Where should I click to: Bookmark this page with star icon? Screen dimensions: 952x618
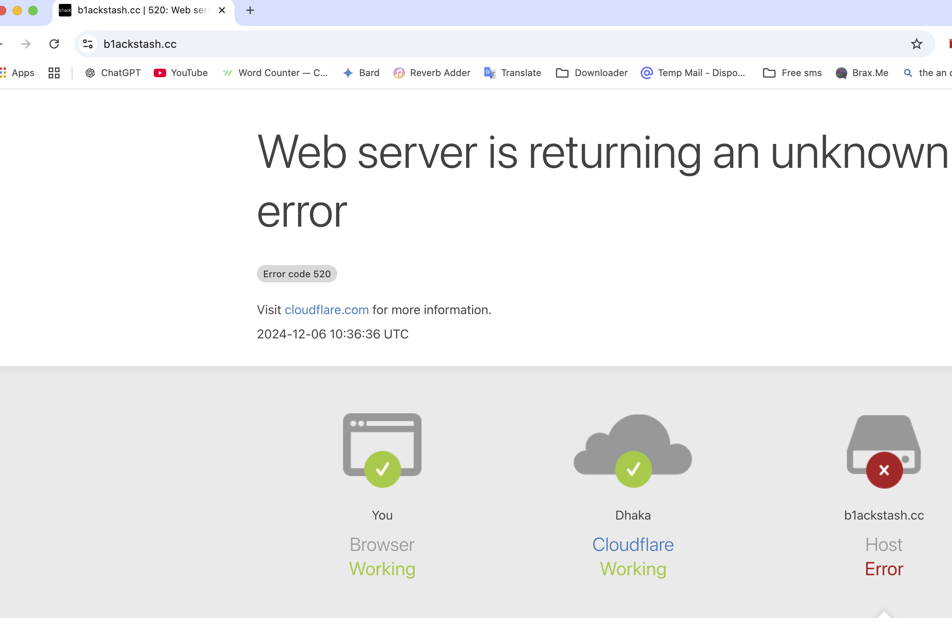(916, 44)
